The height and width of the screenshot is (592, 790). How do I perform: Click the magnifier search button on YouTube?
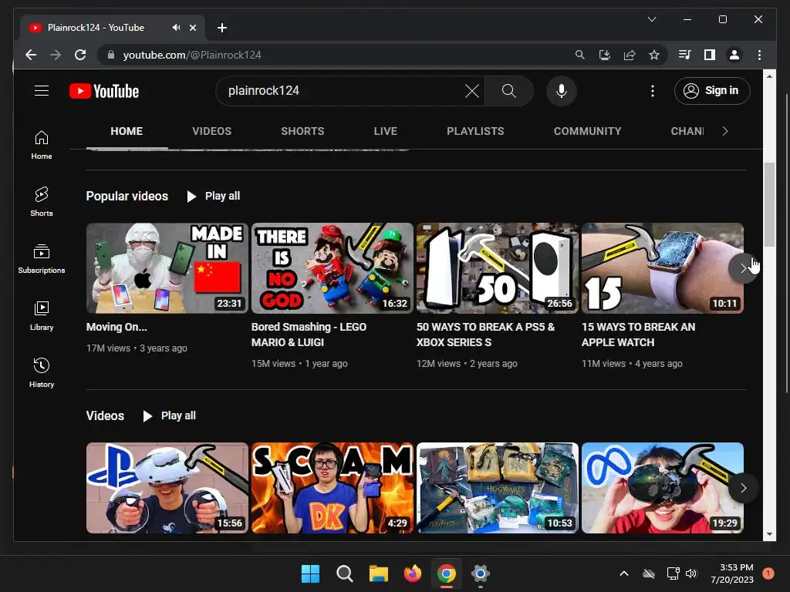coord(509,91)
